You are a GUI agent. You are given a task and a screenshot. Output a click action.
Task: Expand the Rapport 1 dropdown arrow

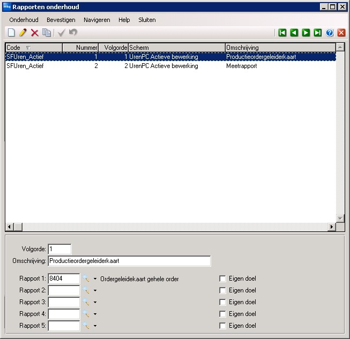pos(95,279)
